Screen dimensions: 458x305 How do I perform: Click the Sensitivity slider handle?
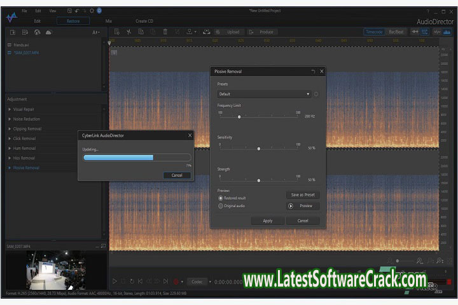pyautogui.click(x=259, y=149)
